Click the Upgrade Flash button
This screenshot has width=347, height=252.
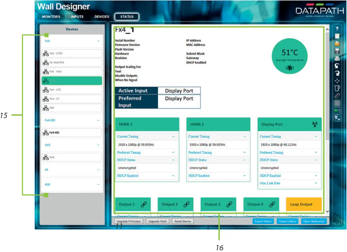click(157, 221)
